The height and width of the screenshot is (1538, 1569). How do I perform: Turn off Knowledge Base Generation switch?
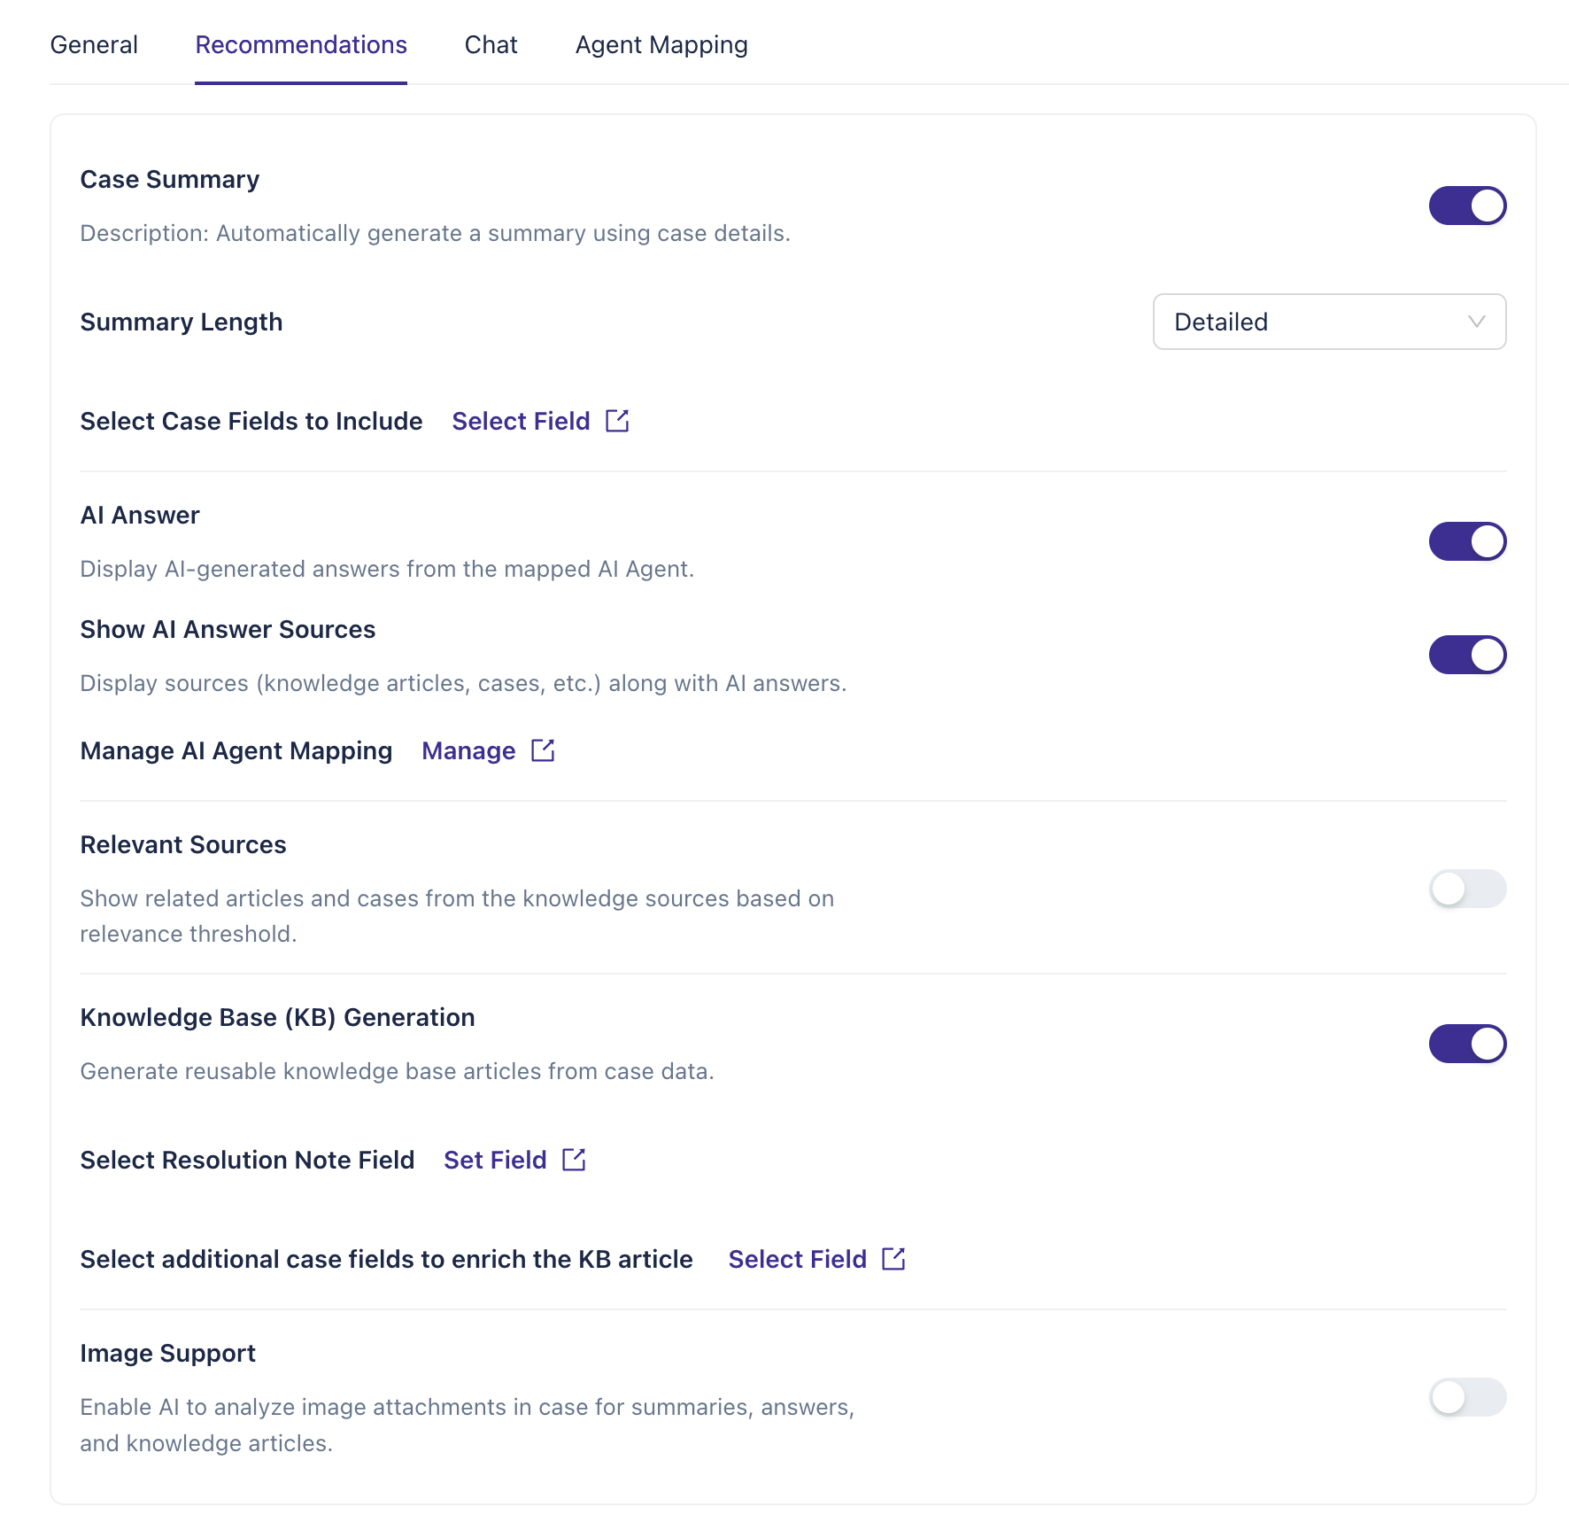click(1467, 1044)
